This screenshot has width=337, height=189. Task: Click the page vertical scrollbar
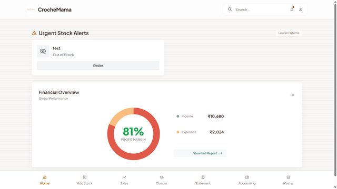[x=335, y=90]
